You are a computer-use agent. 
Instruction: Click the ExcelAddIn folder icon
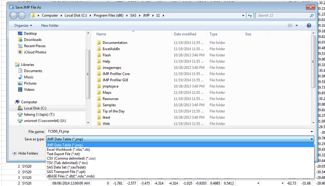99,49
